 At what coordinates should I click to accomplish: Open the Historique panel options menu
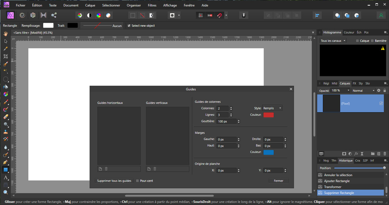[x=385, y=160]
